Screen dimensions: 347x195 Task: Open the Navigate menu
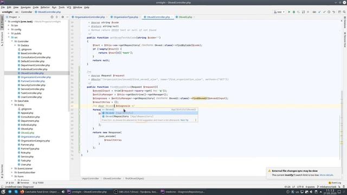(x=25, y=7)
